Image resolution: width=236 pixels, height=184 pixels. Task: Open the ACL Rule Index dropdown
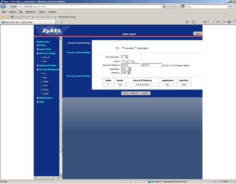pyautogui.click(x=125, y=57)
